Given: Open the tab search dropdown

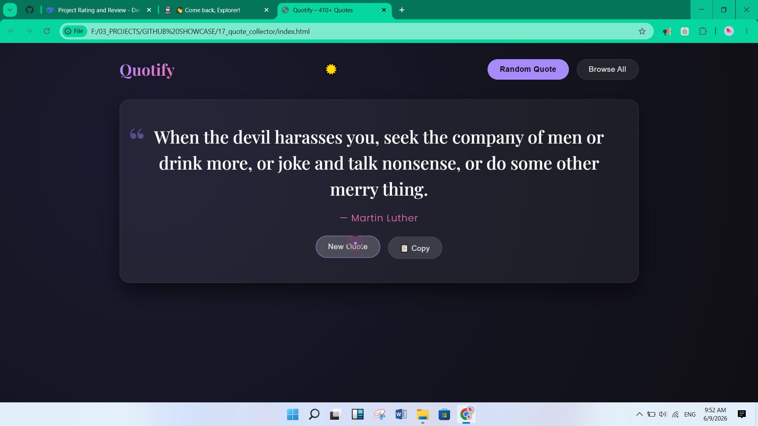Looking at the screenshot, I should tap(10, 10).
